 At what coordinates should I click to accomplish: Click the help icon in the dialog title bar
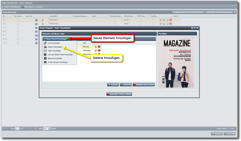pyautogui.click(x=192, y=28)
